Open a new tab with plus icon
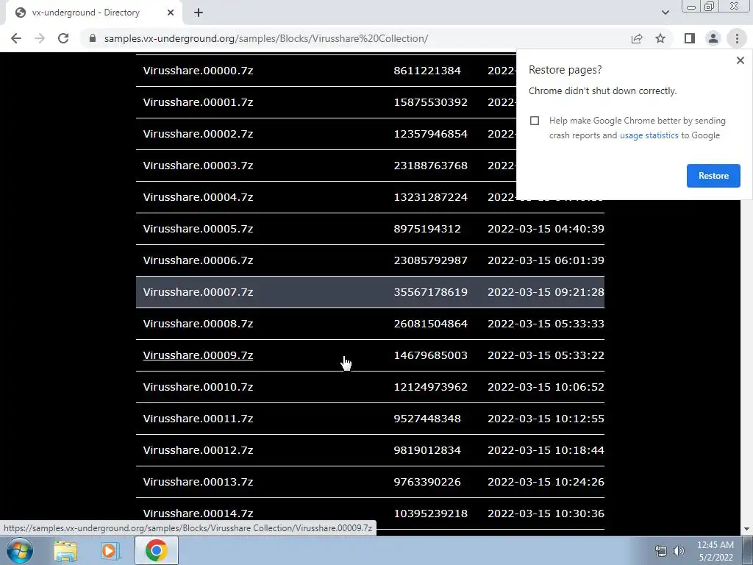Screen dimensions: 753x565 (199, 13)
